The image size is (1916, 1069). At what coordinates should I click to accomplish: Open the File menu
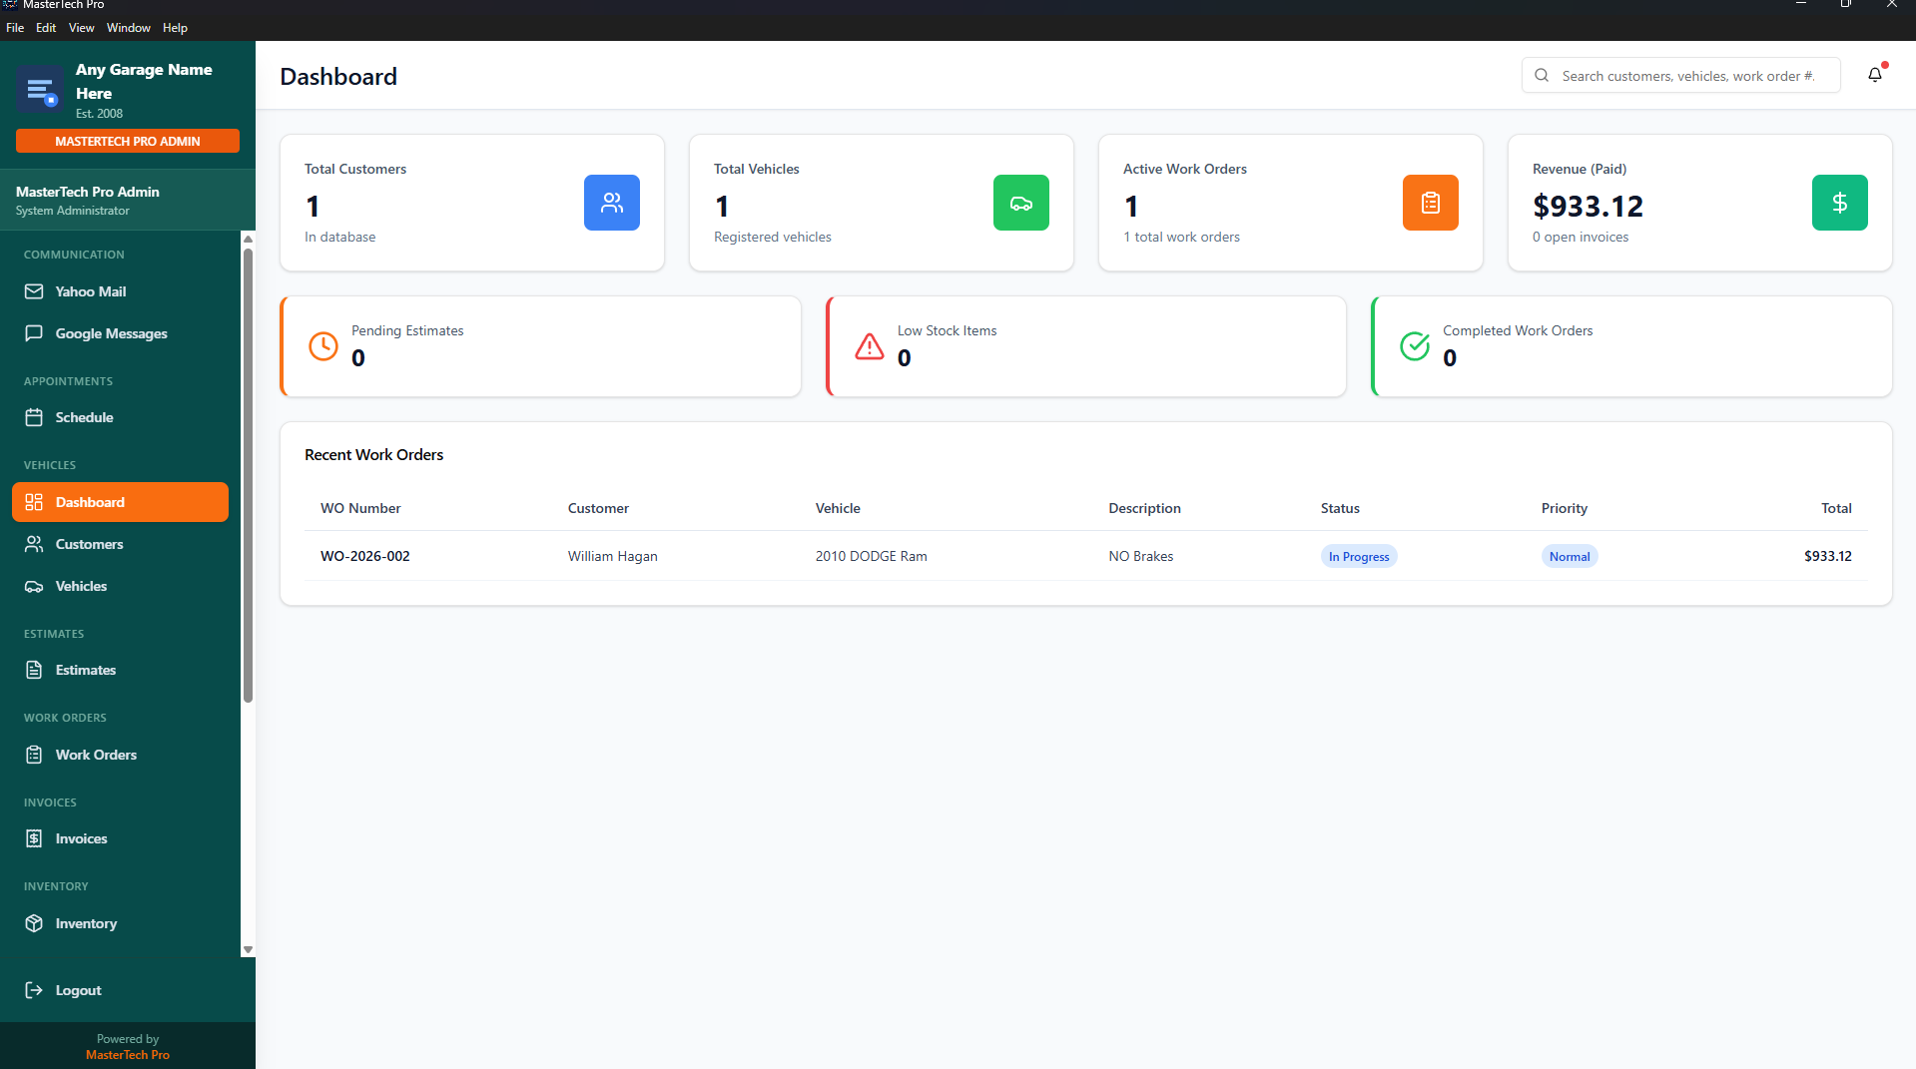pyautogui.click(x=15, y=27)
